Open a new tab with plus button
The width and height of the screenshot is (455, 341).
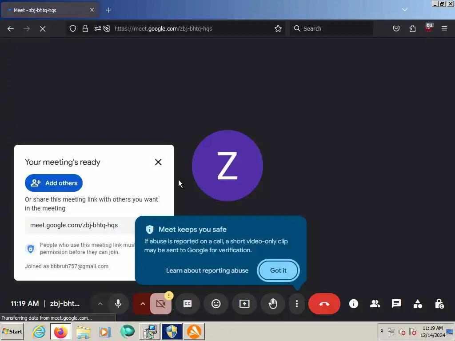108,10
